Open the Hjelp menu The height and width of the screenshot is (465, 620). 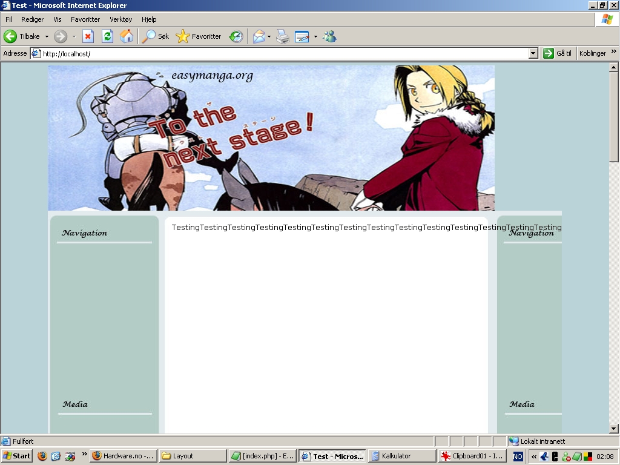tap(149, 19)
